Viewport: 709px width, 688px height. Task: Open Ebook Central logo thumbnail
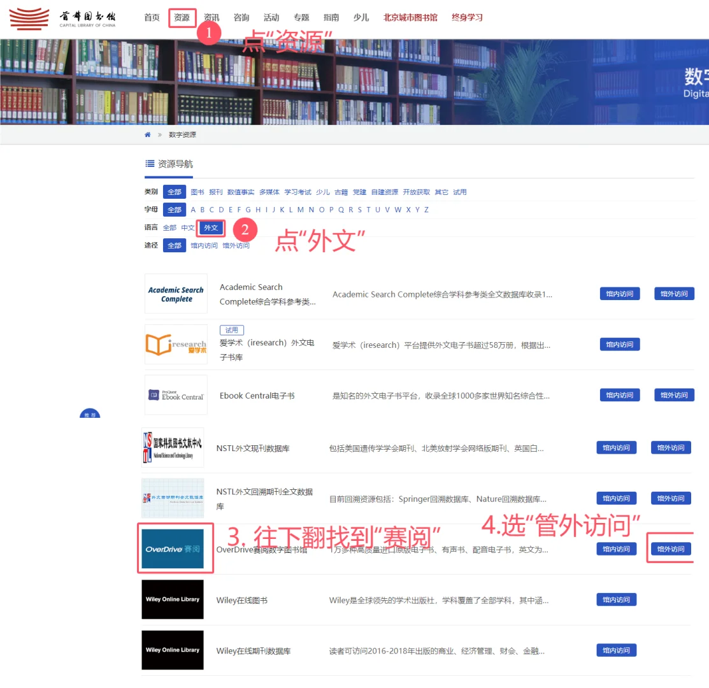click(x=176, y=395)
